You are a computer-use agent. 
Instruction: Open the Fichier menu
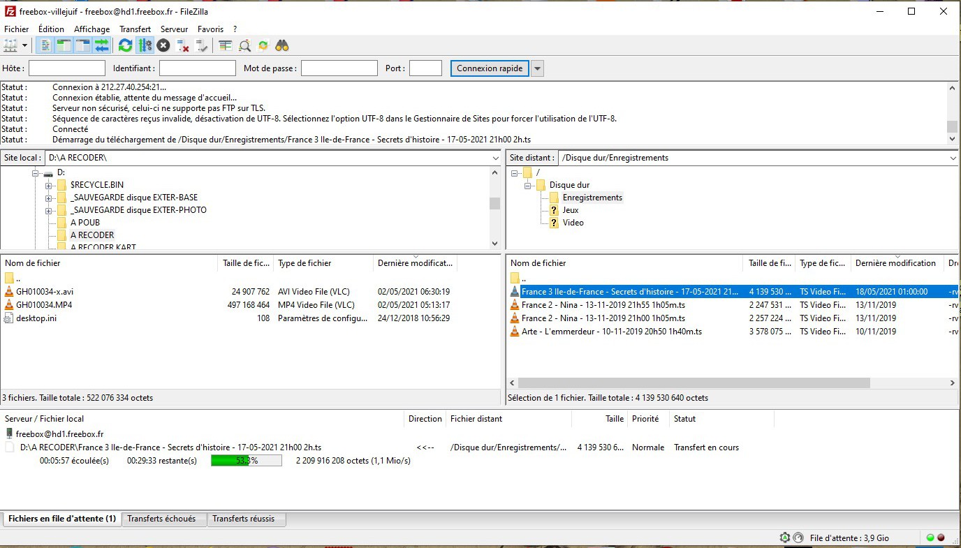(17, 29)
